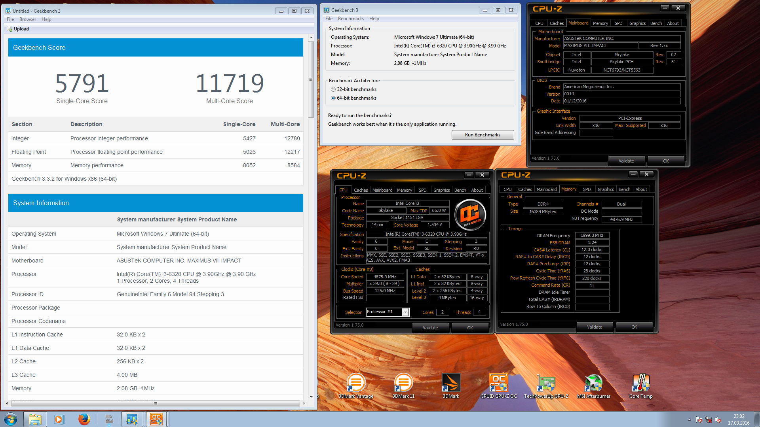Switch to SPD tab in CPU-Z Mainboard window

tap(618, 23)
